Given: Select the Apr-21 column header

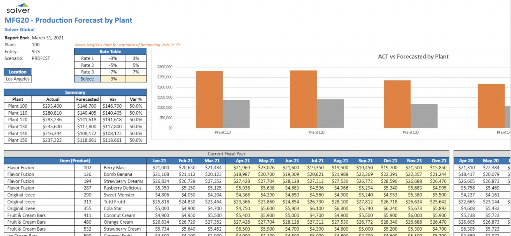Looking at the screenshot, I should (x=243, y=161).
